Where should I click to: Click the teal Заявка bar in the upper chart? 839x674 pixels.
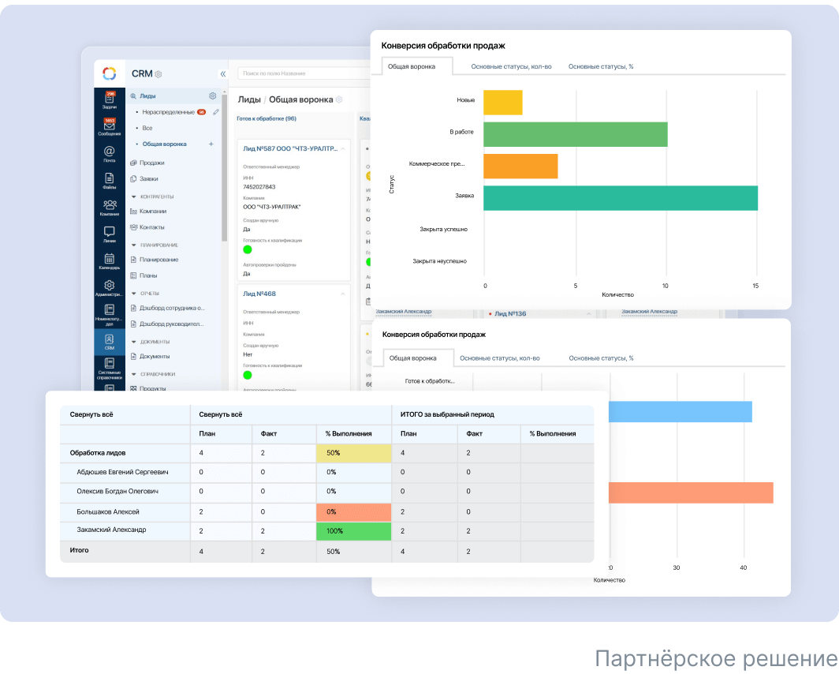[620, 198]
